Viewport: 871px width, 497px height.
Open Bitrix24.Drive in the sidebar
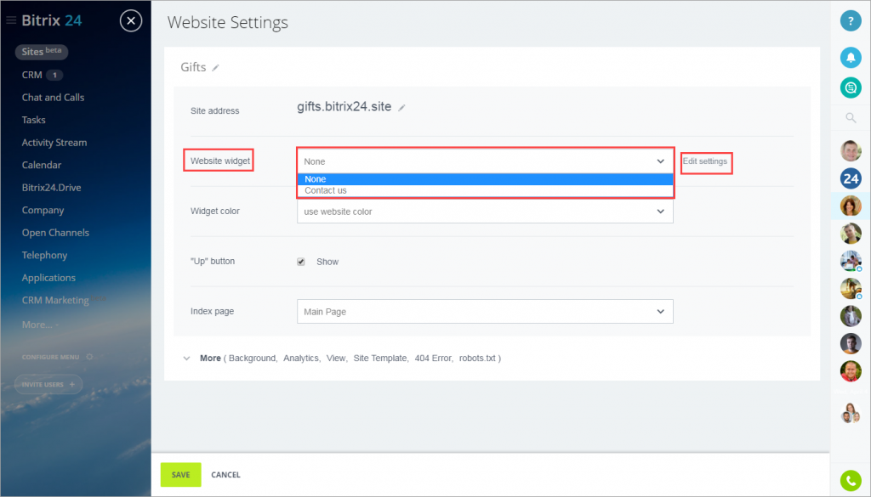tap(51, 188)
